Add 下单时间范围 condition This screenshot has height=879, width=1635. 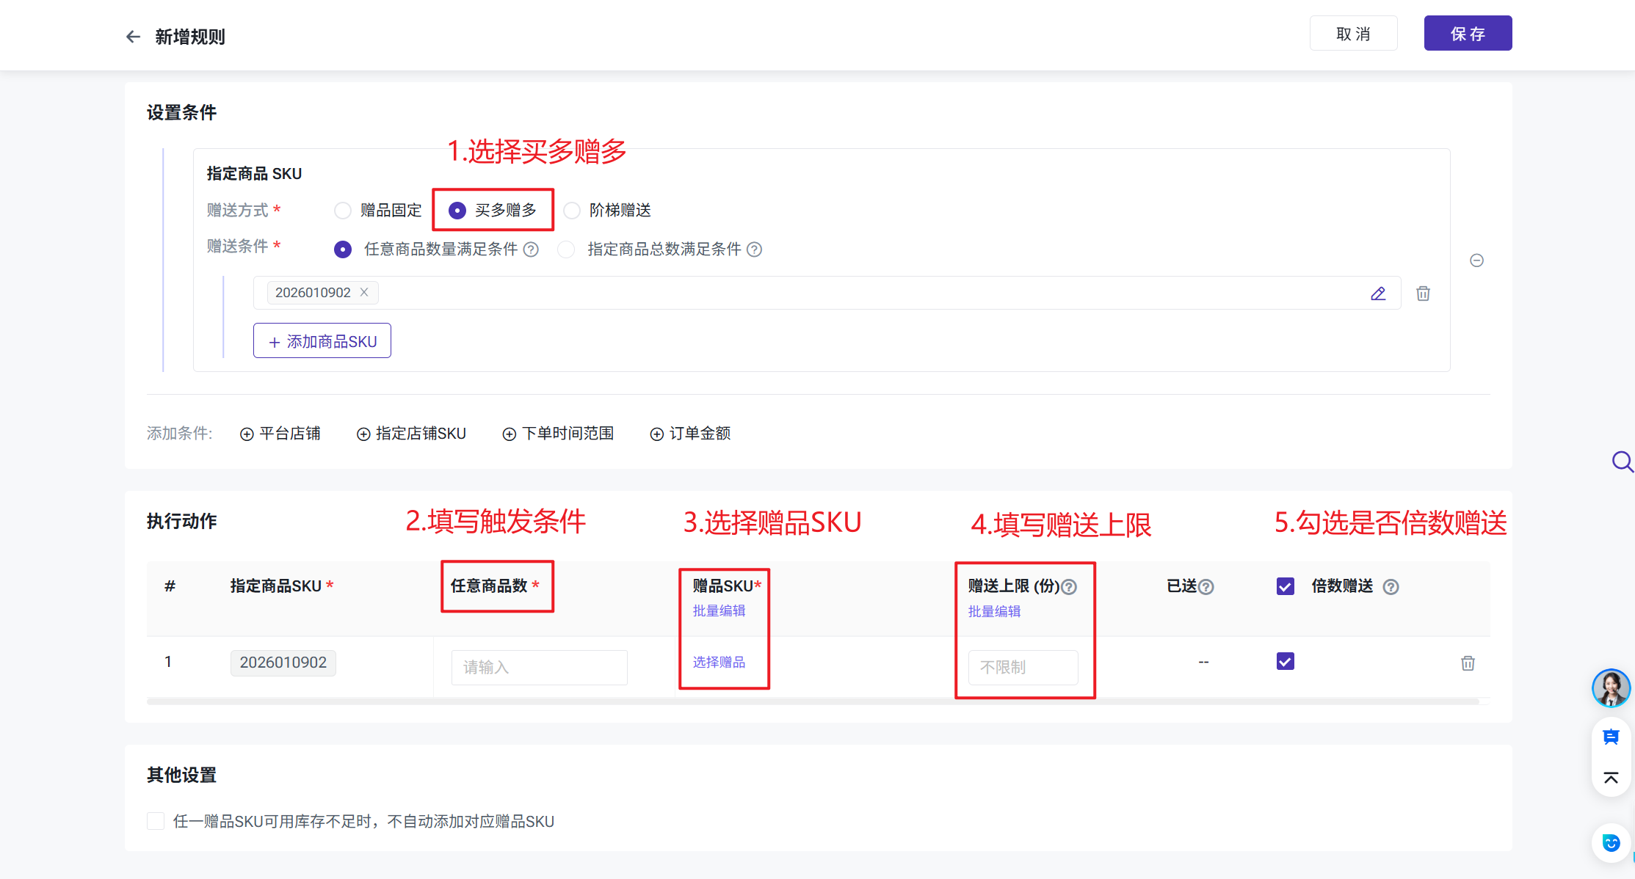558,434
